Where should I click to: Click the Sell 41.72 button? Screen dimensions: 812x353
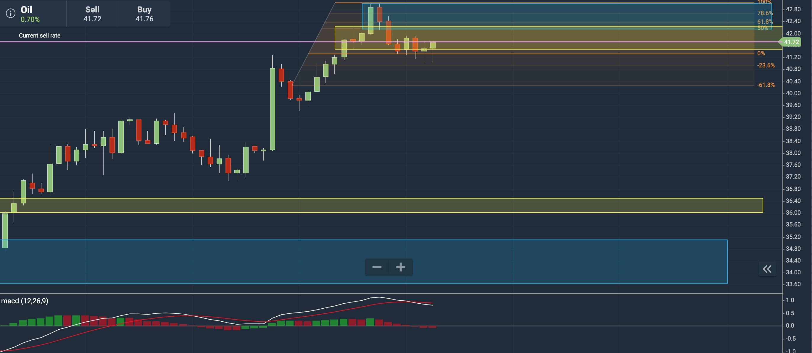click(92, 14)
